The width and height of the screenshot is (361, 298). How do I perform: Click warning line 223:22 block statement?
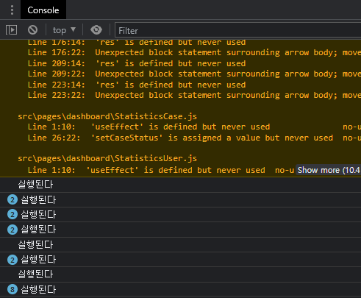(194, 95)
